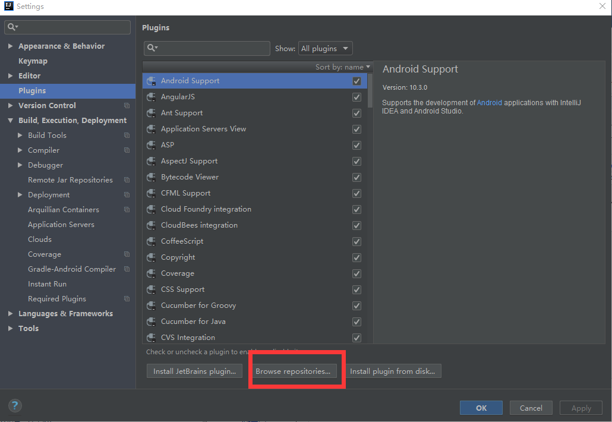Disable the ASP plugin checkbox
The image size is (612, 422).
click(x=357, y=145)
